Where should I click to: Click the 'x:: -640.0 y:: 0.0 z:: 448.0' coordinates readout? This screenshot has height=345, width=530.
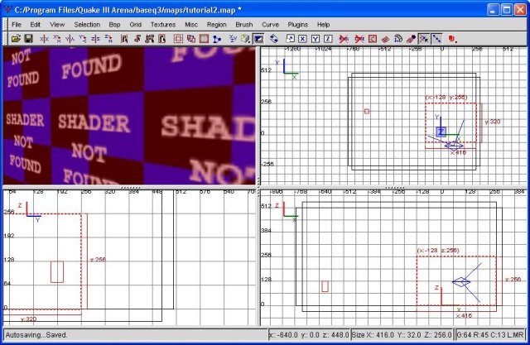(309, 335)
